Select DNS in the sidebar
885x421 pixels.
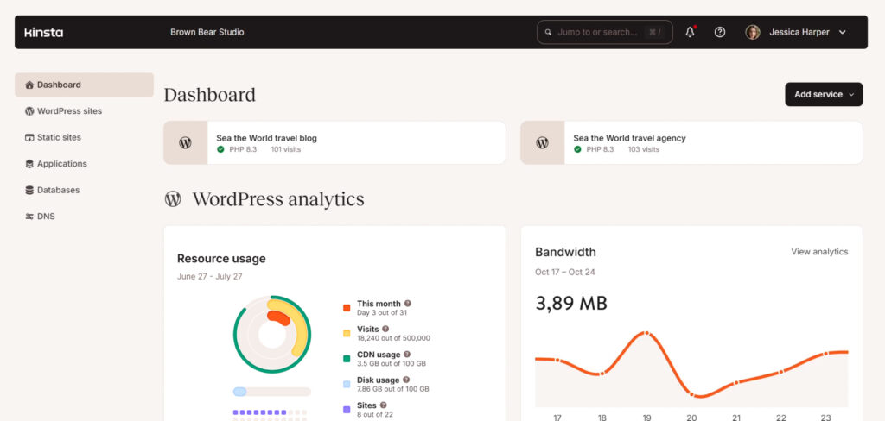click(x=46, y=217)
